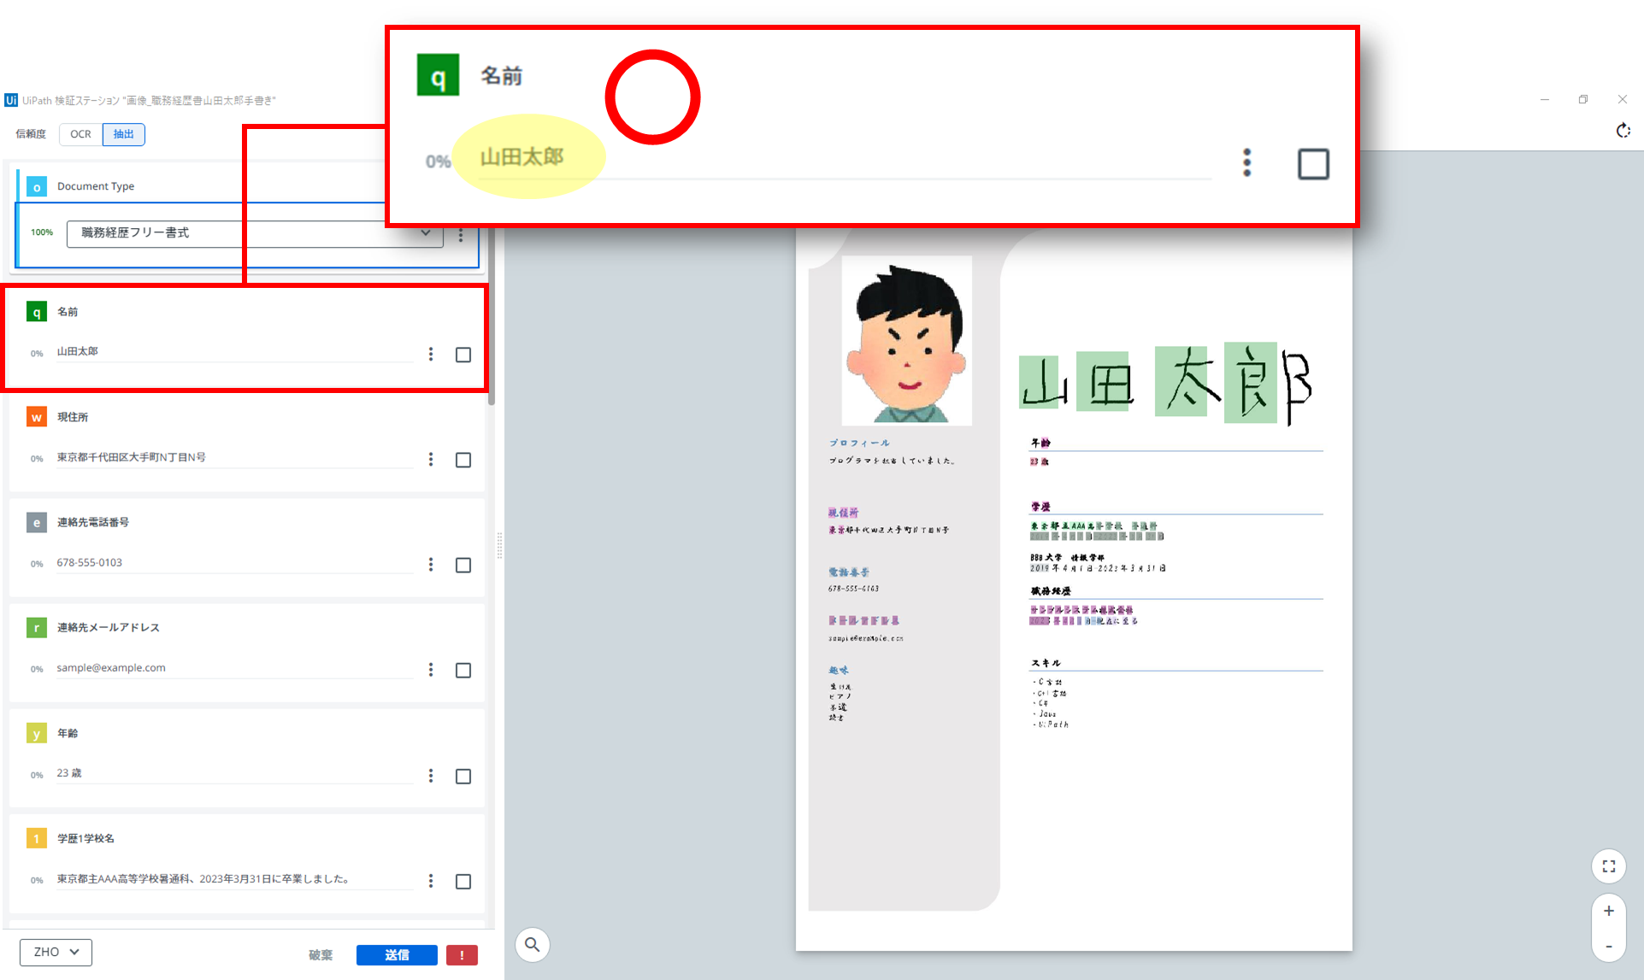Screen dimensions: 1644x980
Task: Check the 名前 field confirmation checkbox
Action: 463,355
